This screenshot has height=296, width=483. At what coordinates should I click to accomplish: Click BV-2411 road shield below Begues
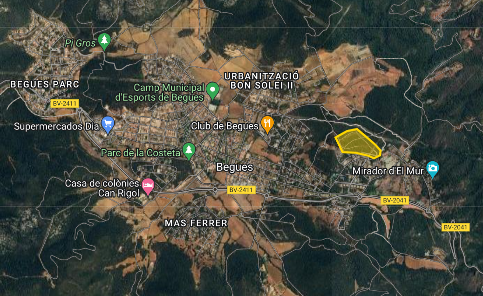click(241, 190)
